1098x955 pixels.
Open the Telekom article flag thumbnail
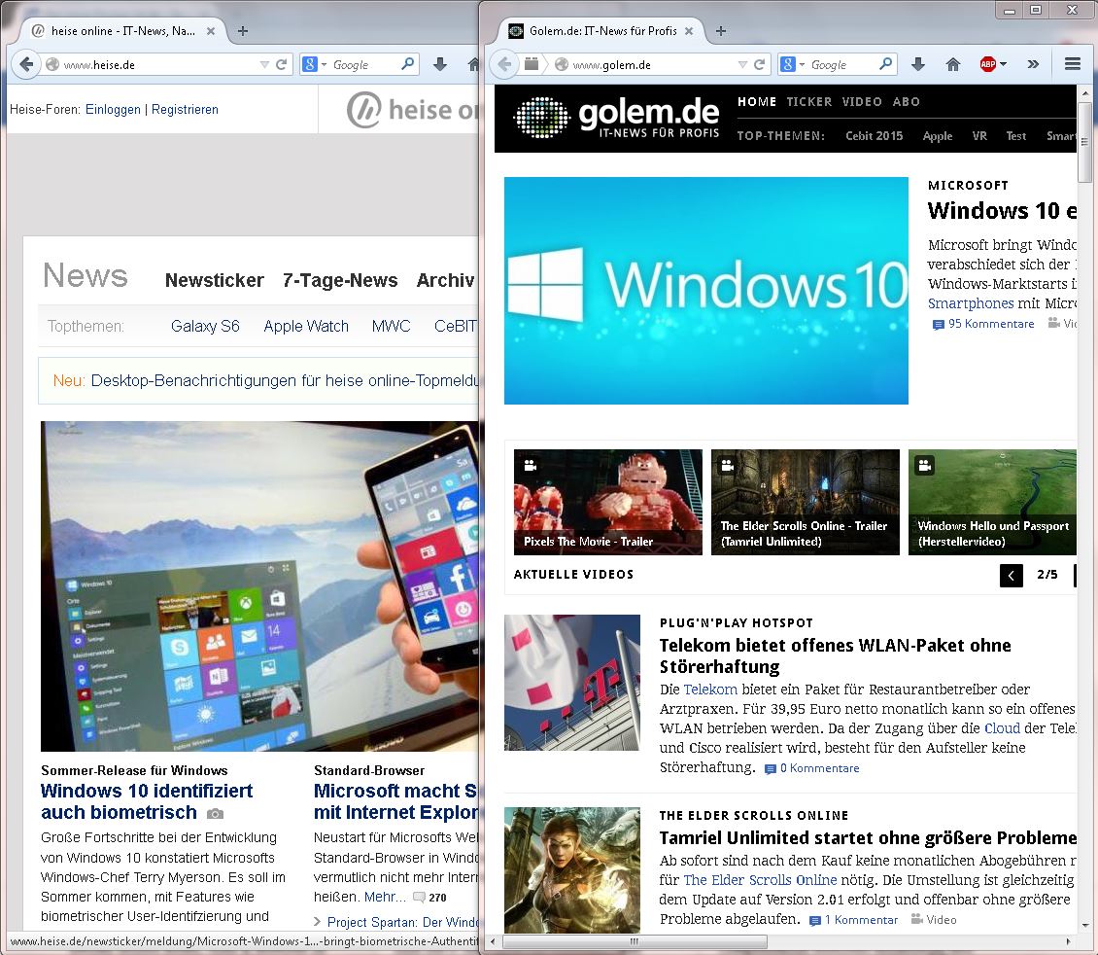[572, 683]
